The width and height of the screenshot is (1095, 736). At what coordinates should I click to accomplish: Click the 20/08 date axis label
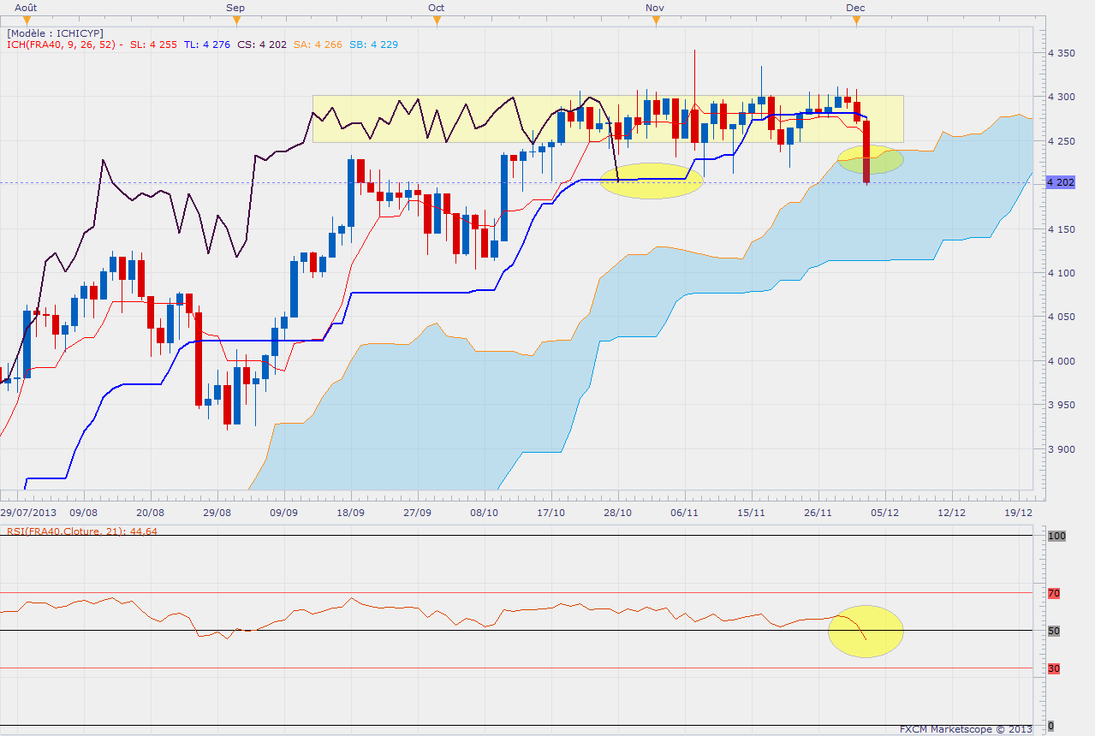(x=150, y=512)
